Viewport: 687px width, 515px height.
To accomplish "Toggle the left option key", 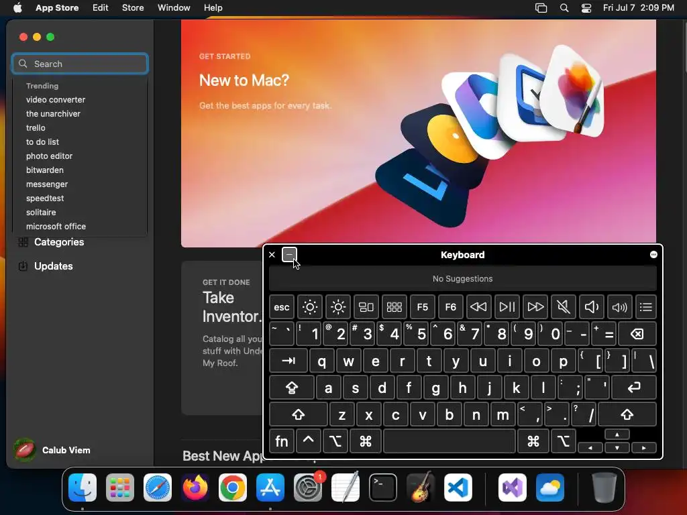I will point(335,441).
